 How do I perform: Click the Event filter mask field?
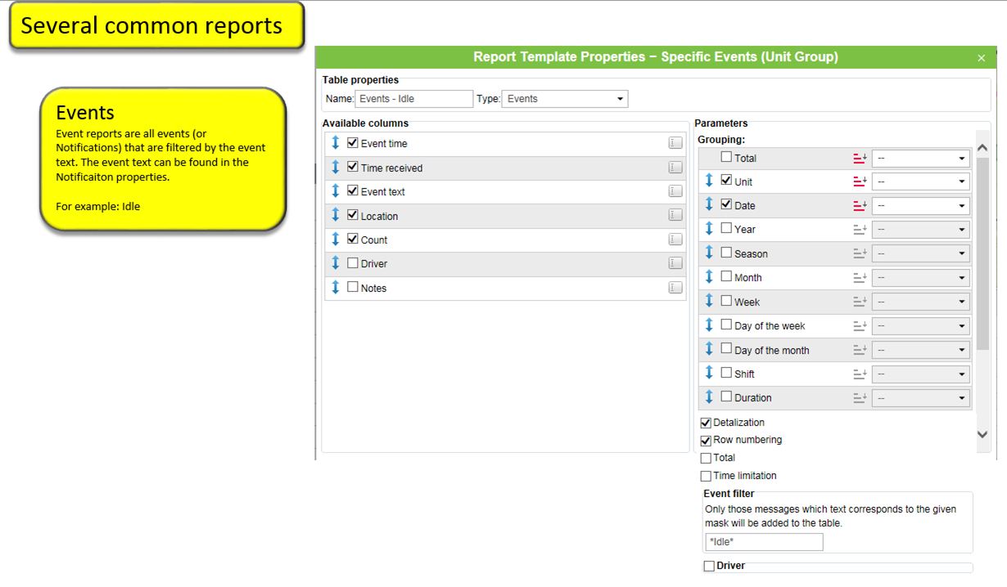click(763, 542)
